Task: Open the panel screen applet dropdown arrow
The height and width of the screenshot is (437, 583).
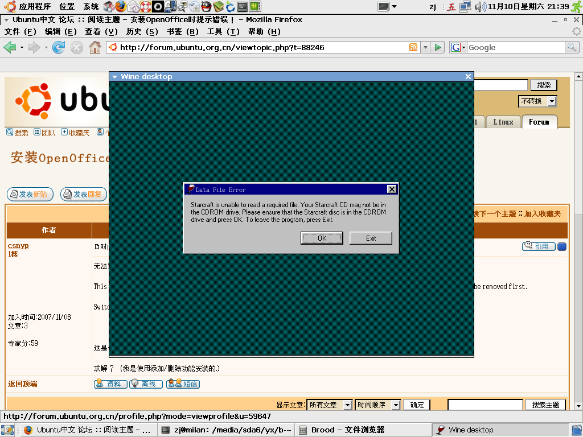Action: tap(395, 6)
